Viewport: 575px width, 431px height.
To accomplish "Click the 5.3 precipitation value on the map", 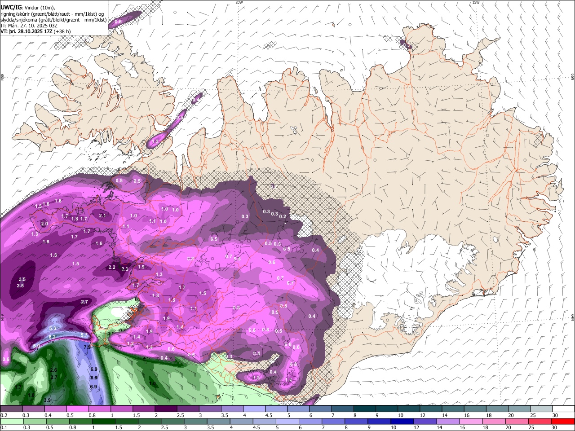I will click(53, 329).
